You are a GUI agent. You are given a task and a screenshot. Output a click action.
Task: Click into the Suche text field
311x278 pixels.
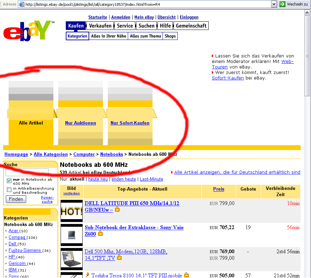point(27,172)
